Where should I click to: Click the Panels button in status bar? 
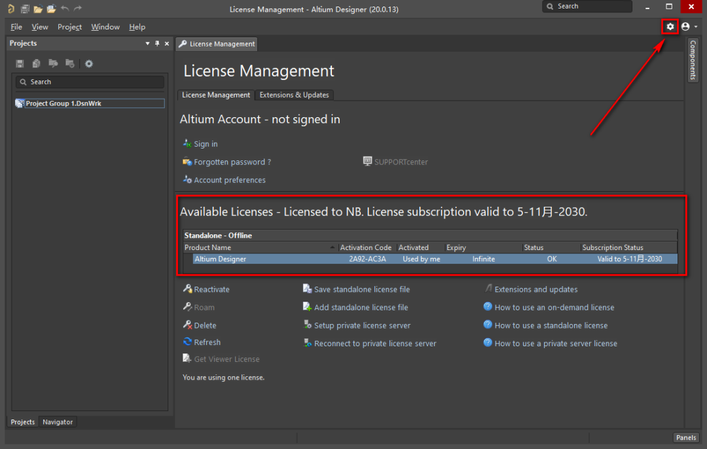(x=686, y=437)
